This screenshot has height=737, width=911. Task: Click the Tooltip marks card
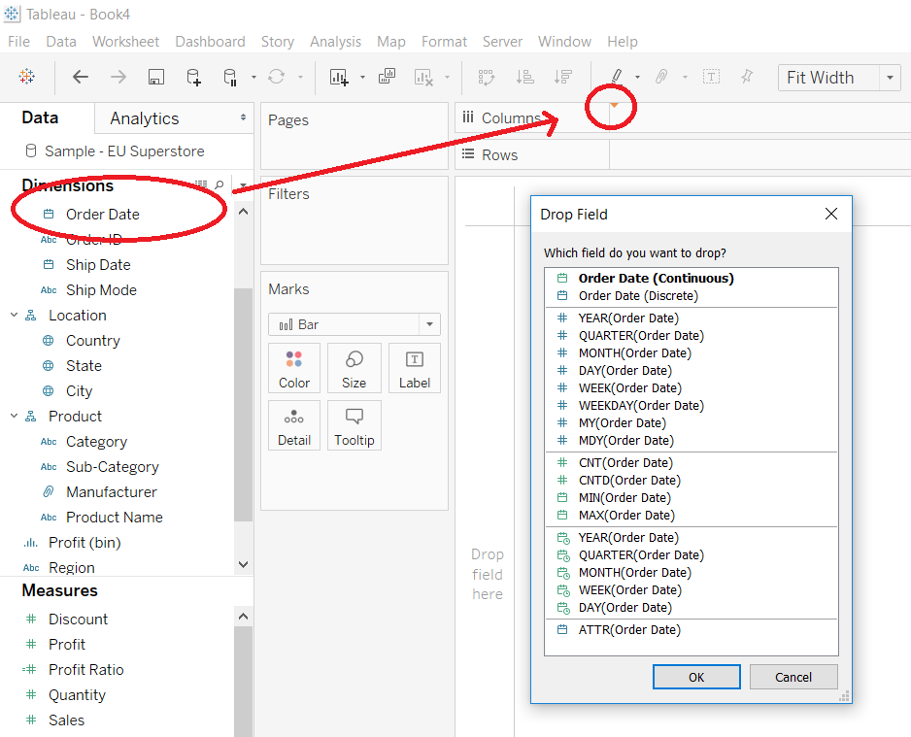point(354,425)
